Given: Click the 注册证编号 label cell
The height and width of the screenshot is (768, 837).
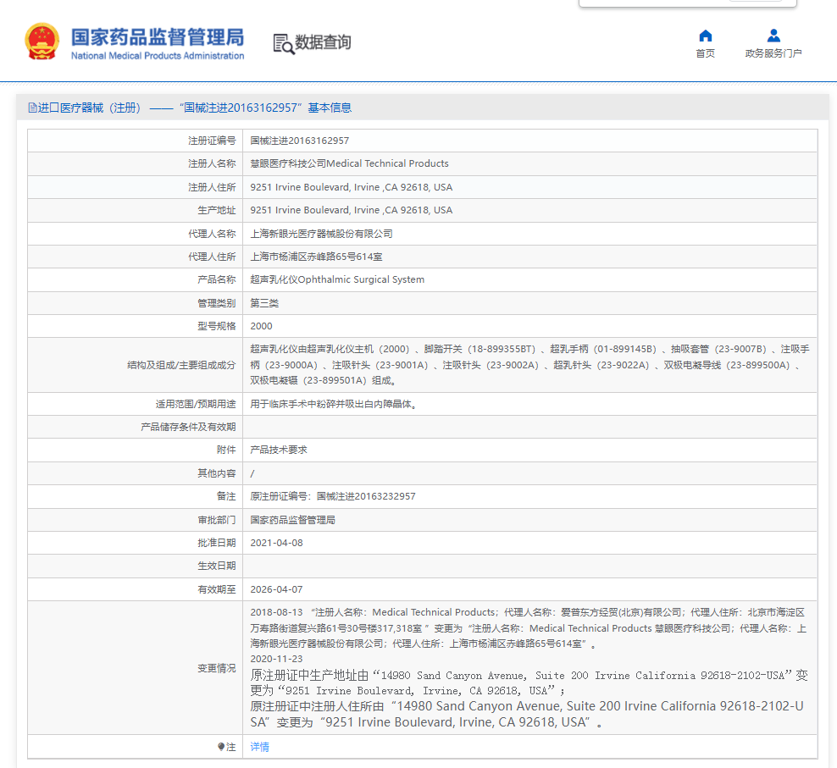Looking at the screenshot, I should tap(135, 141).
